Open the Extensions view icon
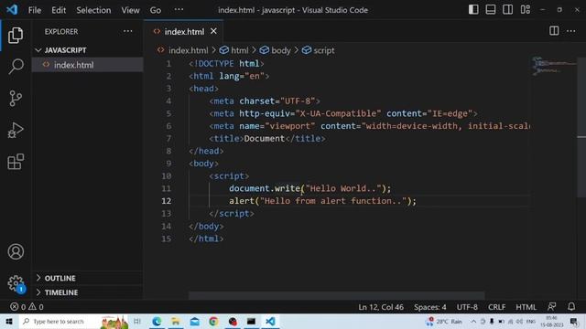The height and width of the screenshot is (329, 586). 16,162
